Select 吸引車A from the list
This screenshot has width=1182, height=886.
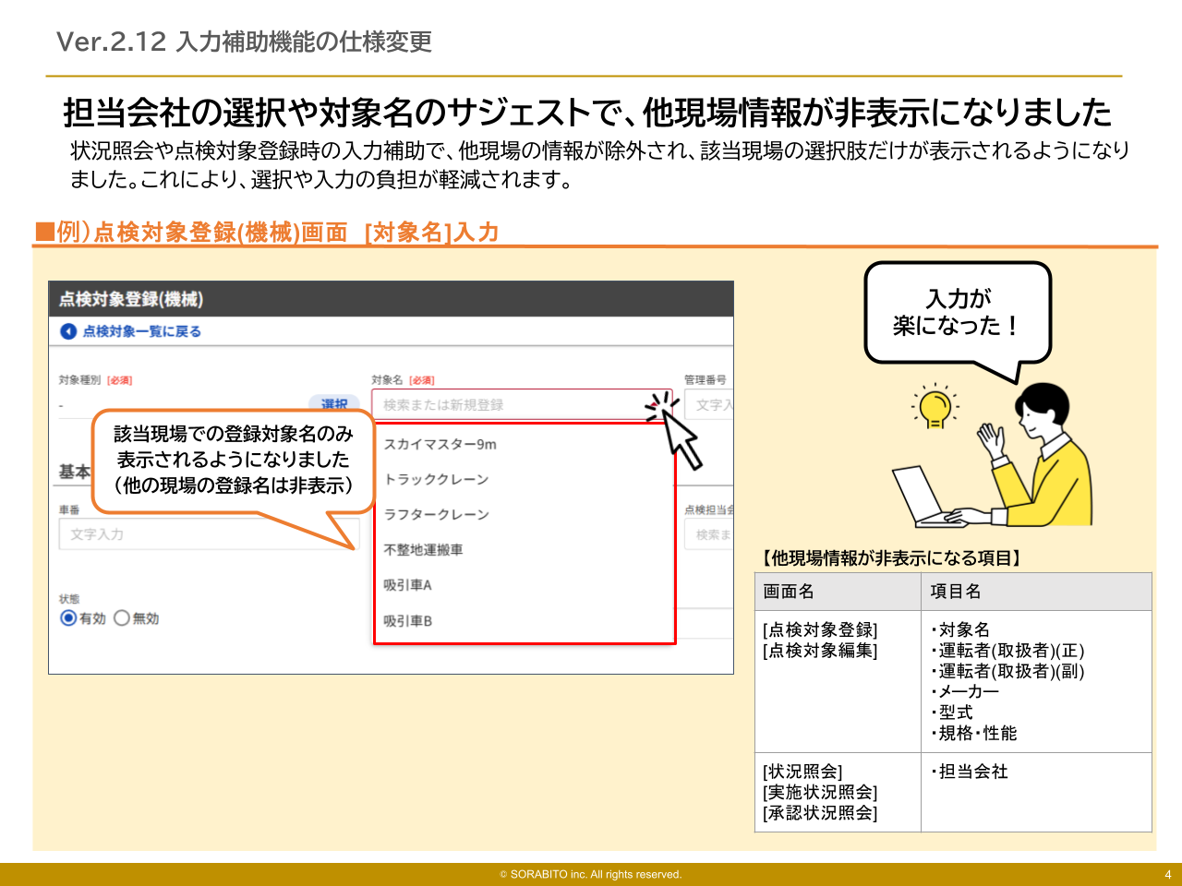408,585
